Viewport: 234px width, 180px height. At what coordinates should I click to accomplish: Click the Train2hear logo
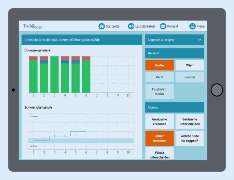(x=33, y=26)
